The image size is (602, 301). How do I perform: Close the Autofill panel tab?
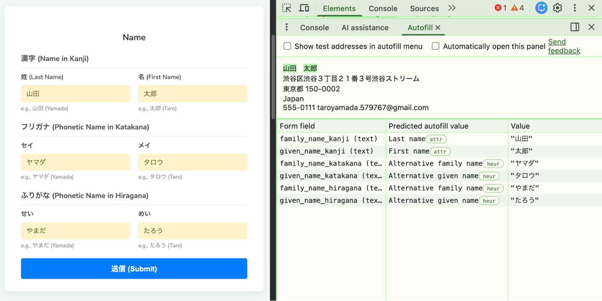tap(438, 27)
